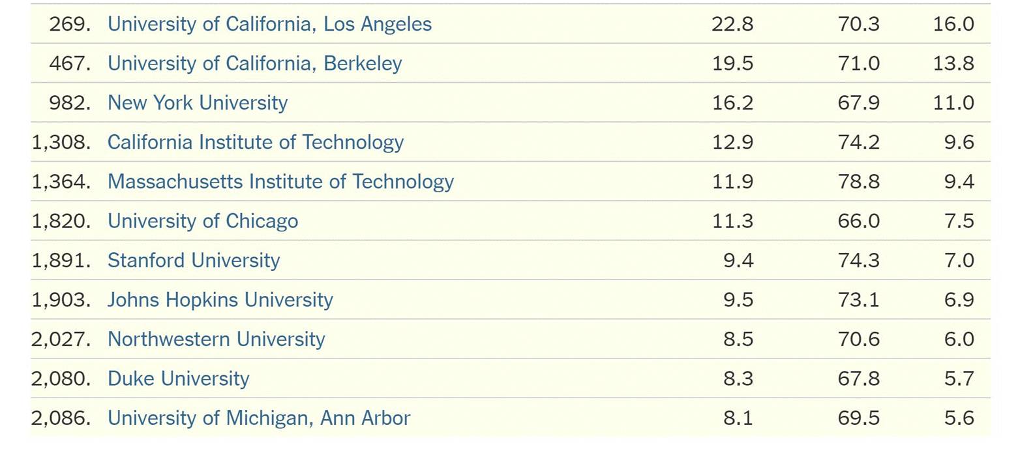
Task: Open California Institute of Technology link
Action: 255,142
